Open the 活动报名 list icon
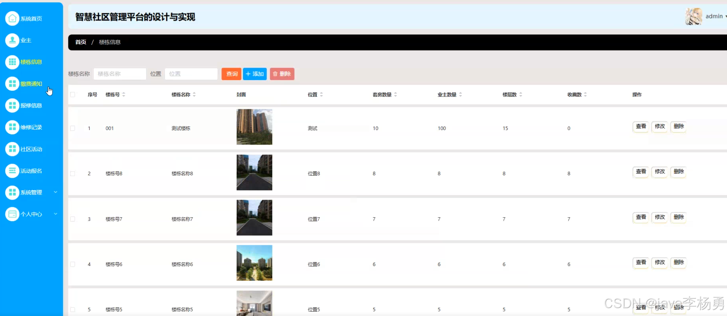Screen dimensions: 727x316 tap(12, 171)
